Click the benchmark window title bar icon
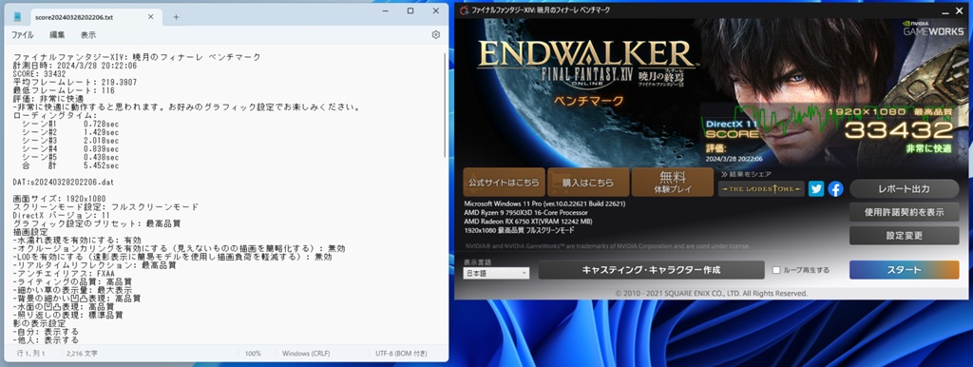Viewport: 973px width, 367px height. [x=464, y=10]
